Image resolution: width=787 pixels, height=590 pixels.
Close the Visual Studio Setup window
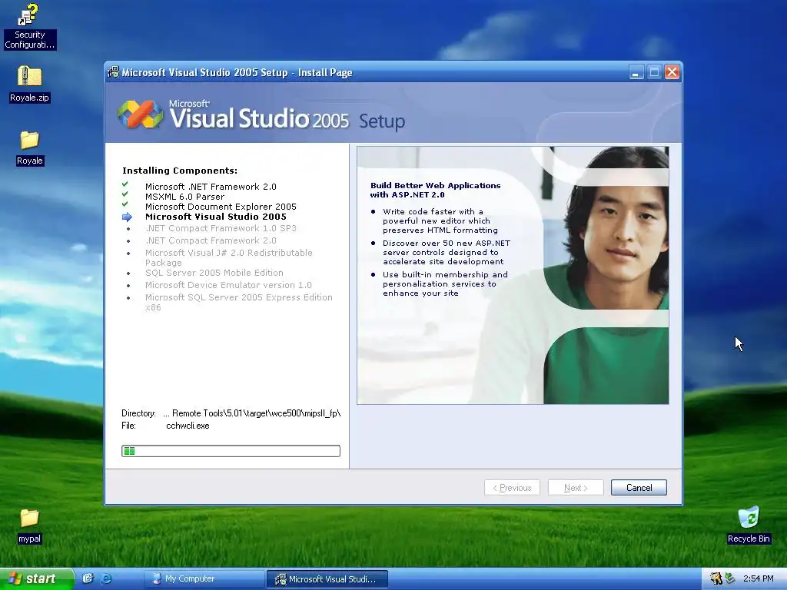[x=672, y=72]
